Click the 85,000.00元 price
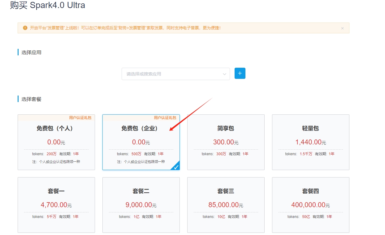Screen dimensions: 385x235 point(226,205)
